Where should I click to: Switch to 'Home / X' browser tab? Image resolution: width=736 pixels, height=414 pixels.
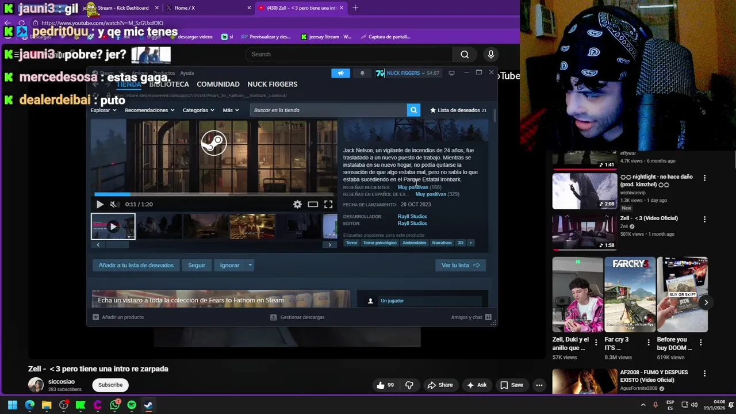208,8
